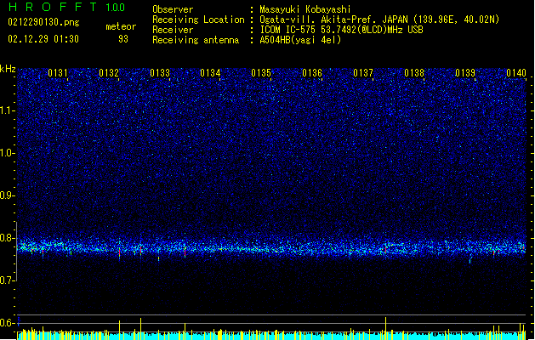The width and height of the screenshot is (535, 340).
Task: Click the Receiving Location label
Action: coord(198,20)
